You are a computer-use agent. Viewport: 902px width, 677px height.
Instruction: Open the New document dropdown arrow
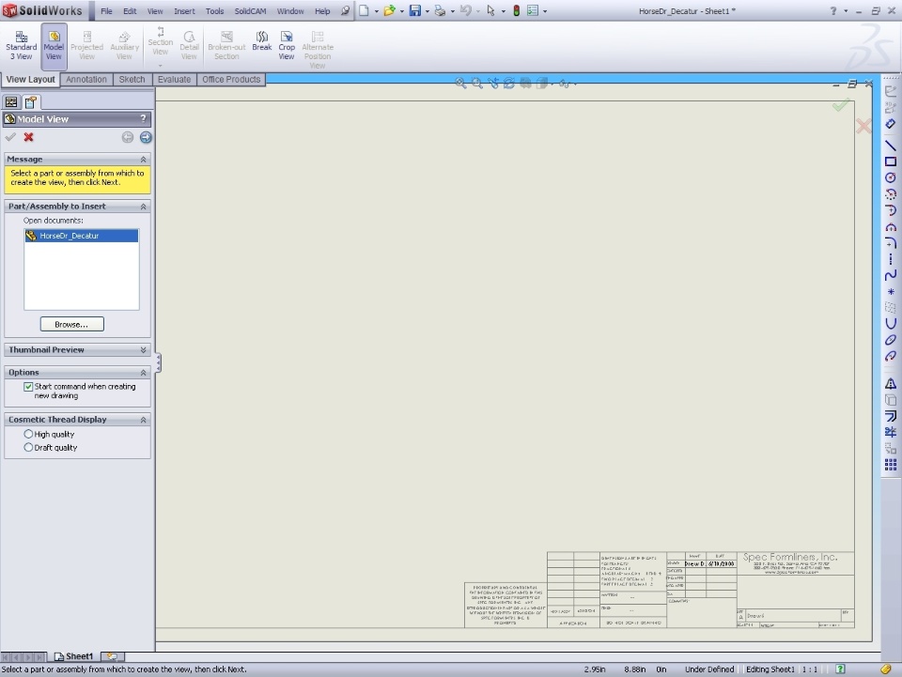pyautogui.click(x=376, y=11)
